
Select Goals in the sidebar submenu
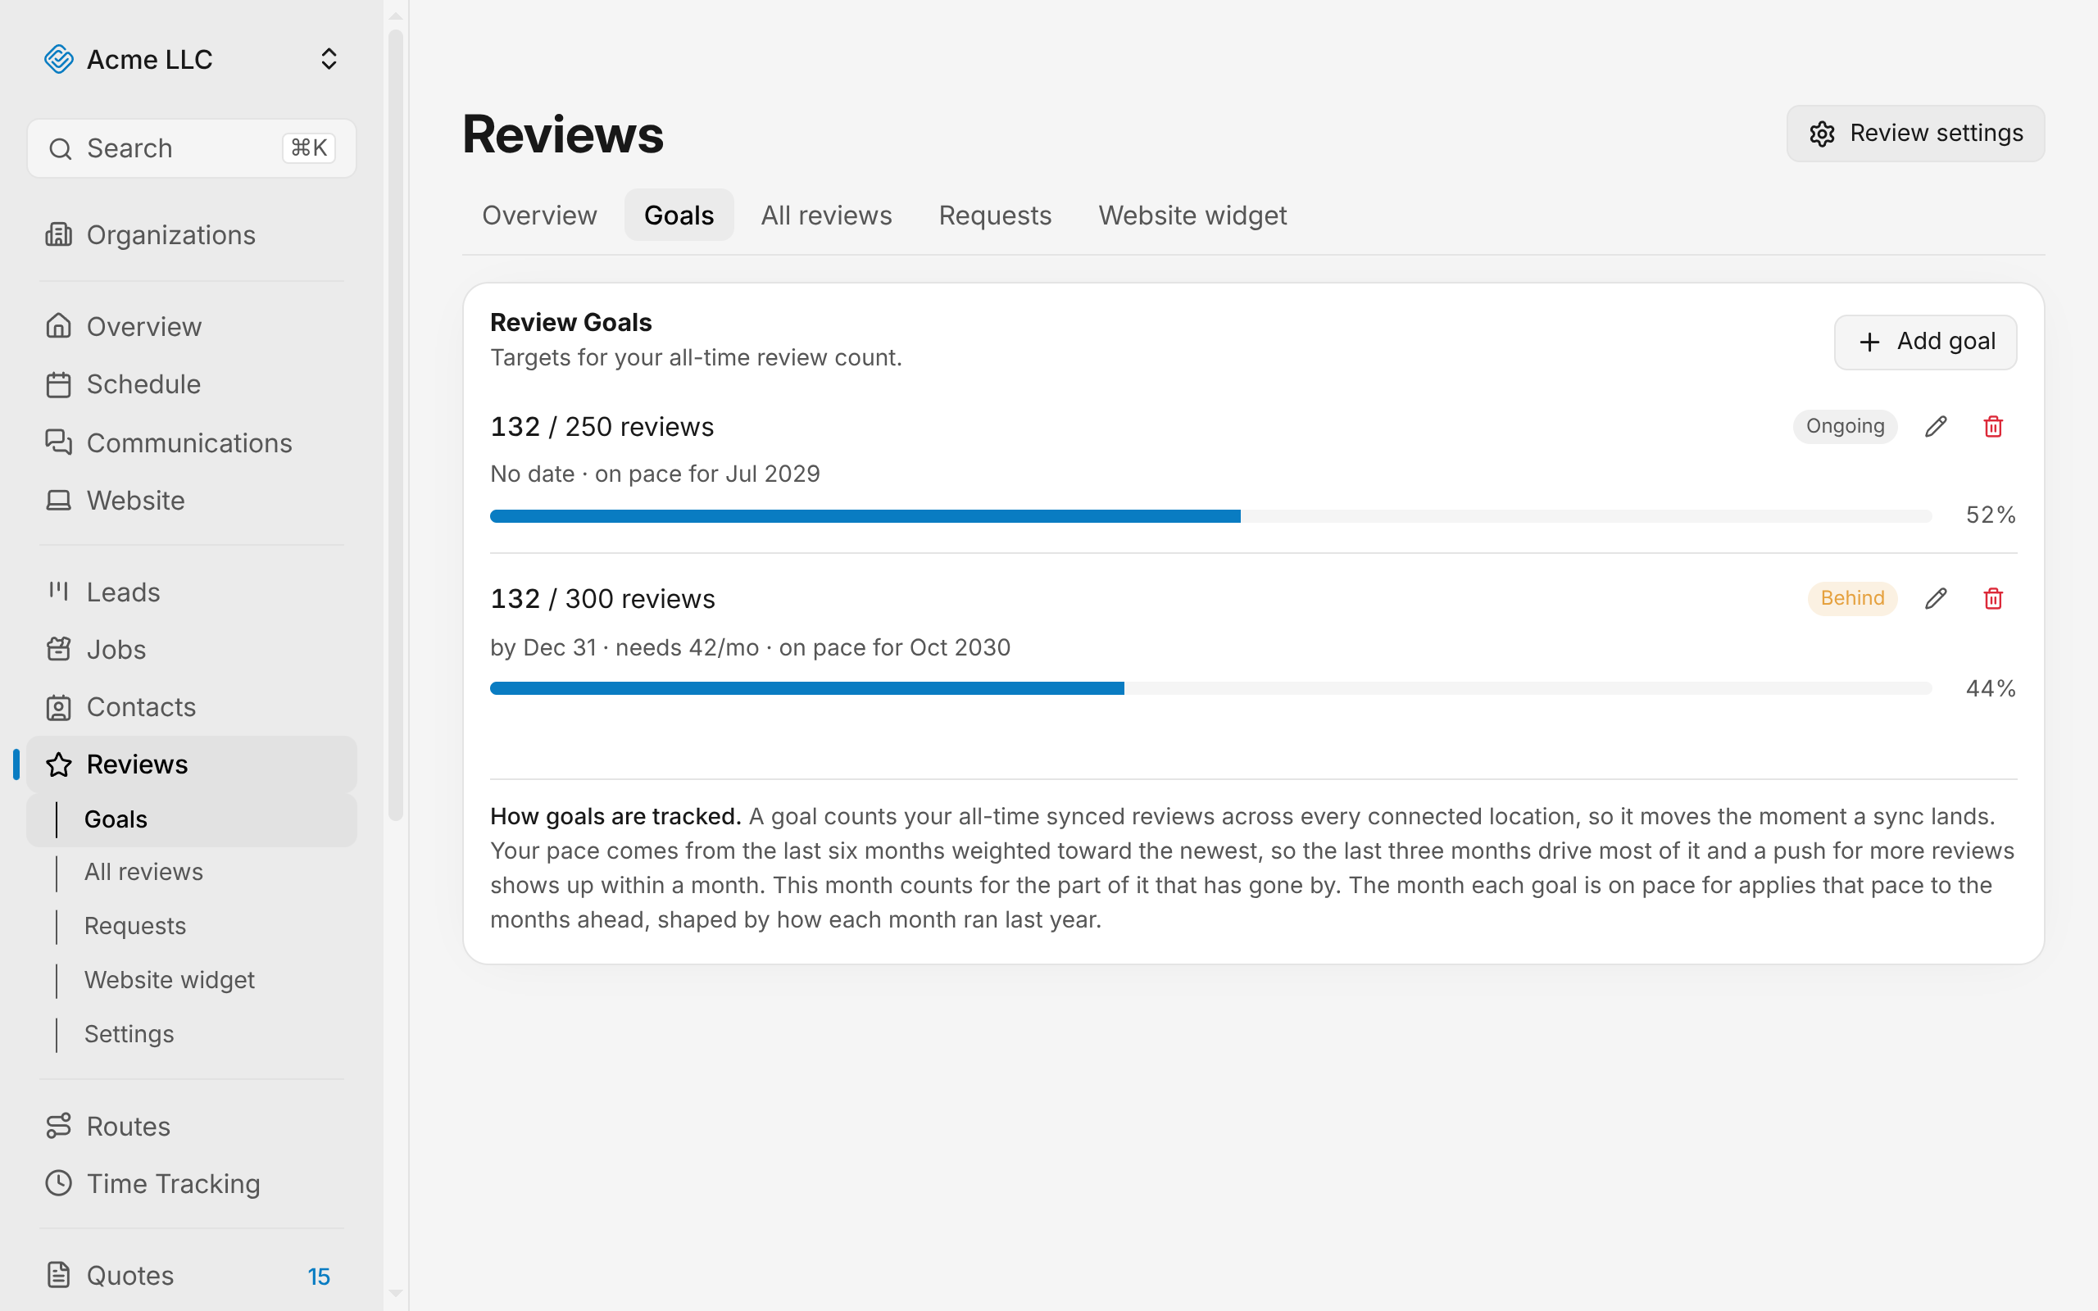(192, 819)
